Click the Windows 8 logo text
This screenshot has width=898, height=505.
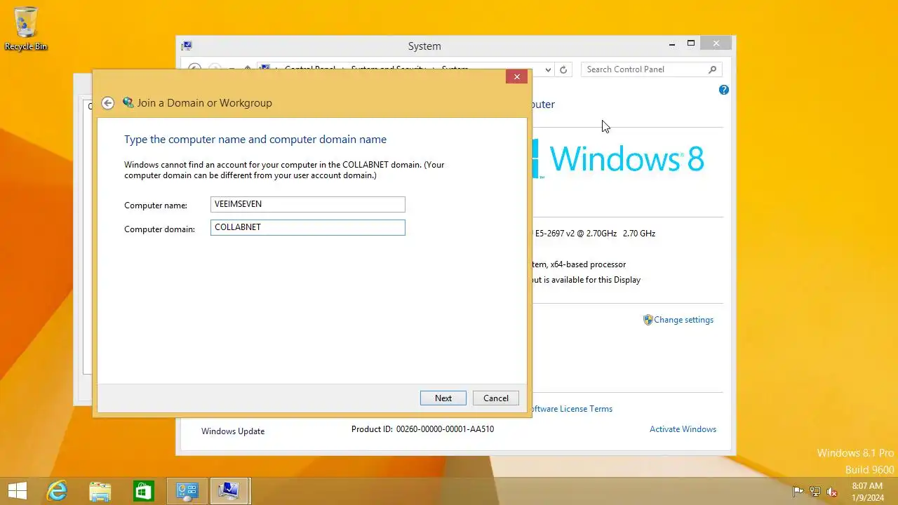point(626,159)
